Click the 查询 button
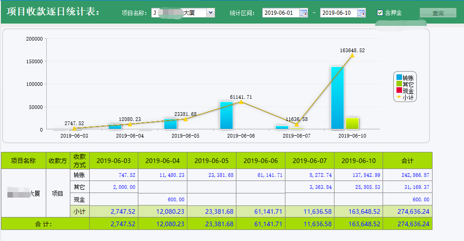Image resolution: width=464 pixels, height=241 pixels. click(438, 13)
